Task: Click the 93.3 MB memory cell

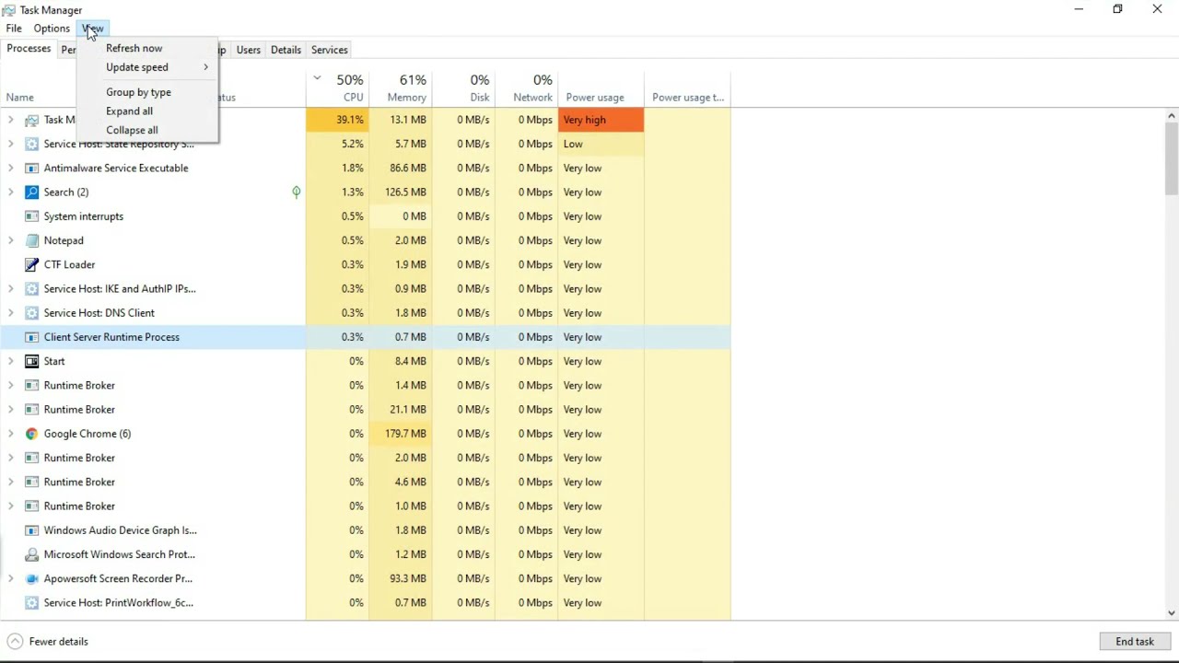Action: (x=401, y=578)
